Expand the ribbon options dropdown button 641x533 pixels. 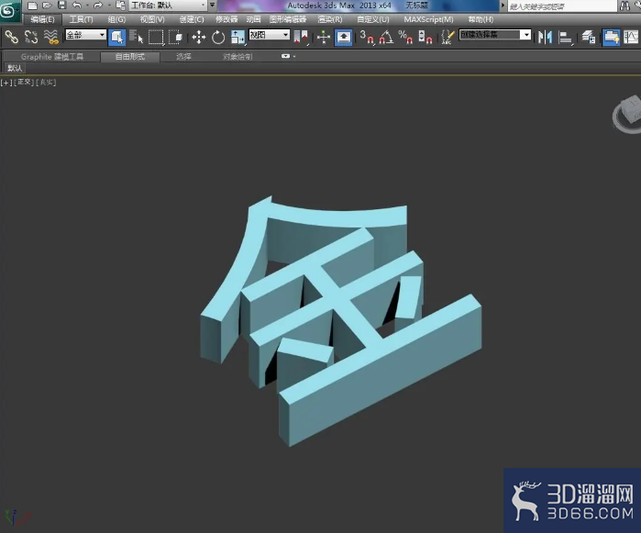tap(286, 56)
